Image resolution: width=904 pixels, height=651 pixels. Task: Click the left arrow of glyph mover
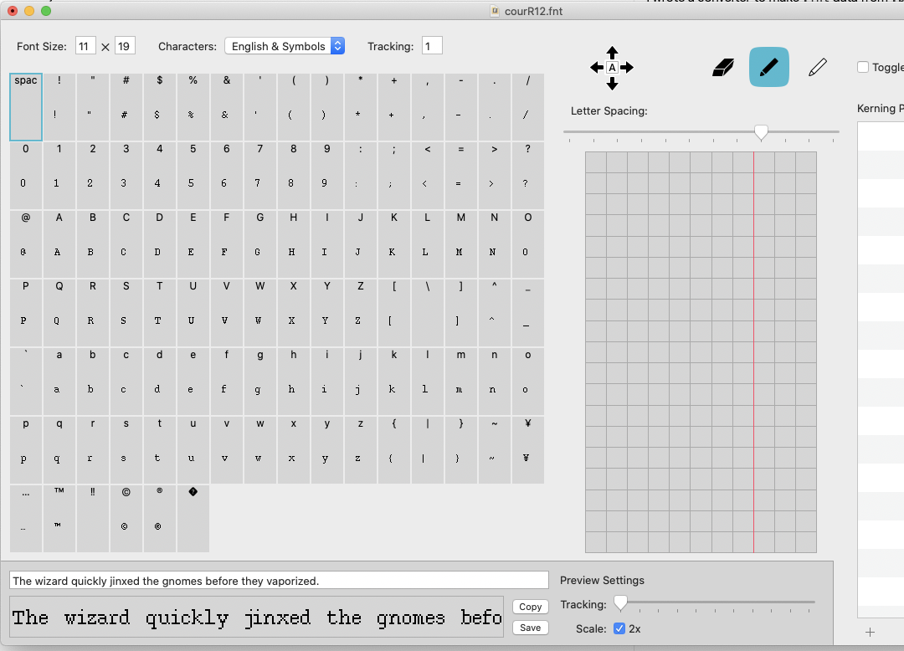click(x=597, y=68)
